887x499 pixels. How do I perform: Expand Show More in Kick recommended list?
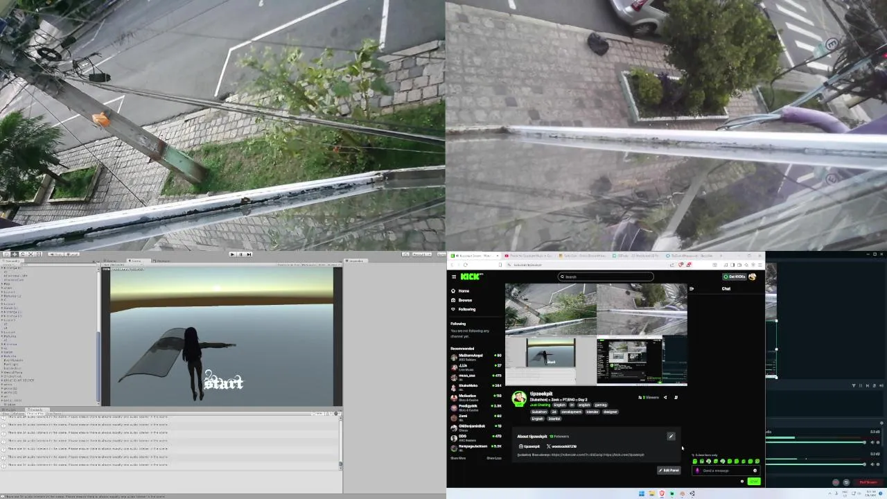tap(458, 458)
